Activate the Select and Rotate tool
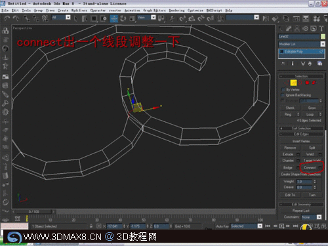Screen dimensions: 328x246 point(123,18)
